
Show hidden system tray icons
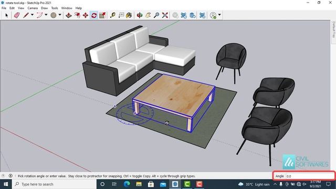[x=275, y=184]
